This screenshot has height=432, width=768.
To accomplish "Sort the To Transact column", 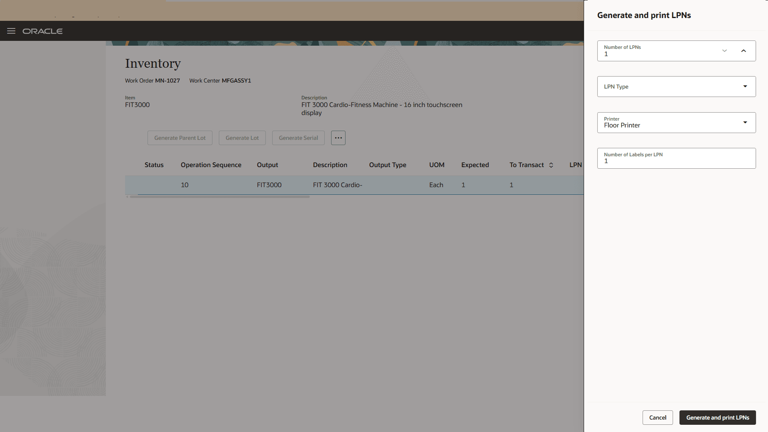I will point(551,165).
